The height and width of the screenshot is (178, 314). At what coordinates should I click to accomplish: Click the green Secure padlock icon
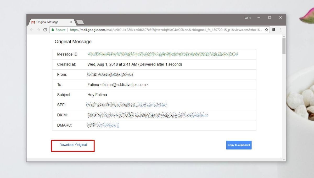53,30
